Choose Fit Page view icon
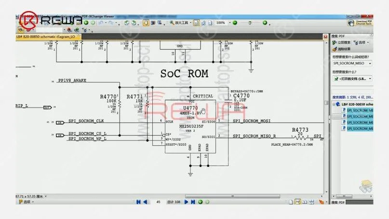The image size is (389, 219). pos(203,23)
